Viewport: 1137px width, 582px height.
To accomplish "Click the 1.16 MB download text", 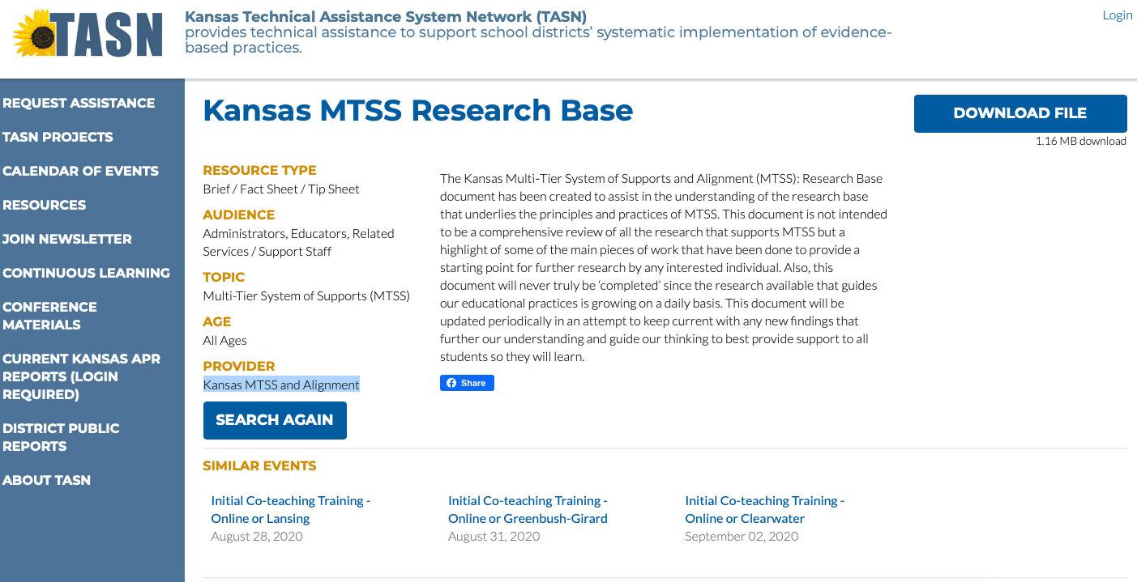I will (1081, 141).
